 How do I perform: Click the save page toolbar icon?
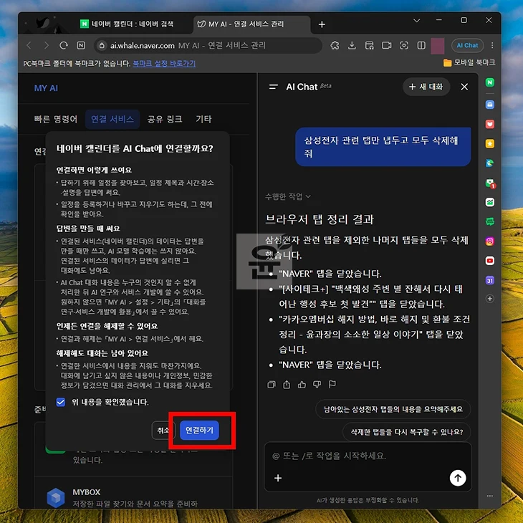(369, 45)
